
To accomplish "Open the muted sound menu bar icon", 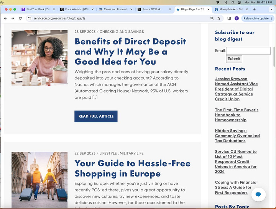I will tap(226, 2).
